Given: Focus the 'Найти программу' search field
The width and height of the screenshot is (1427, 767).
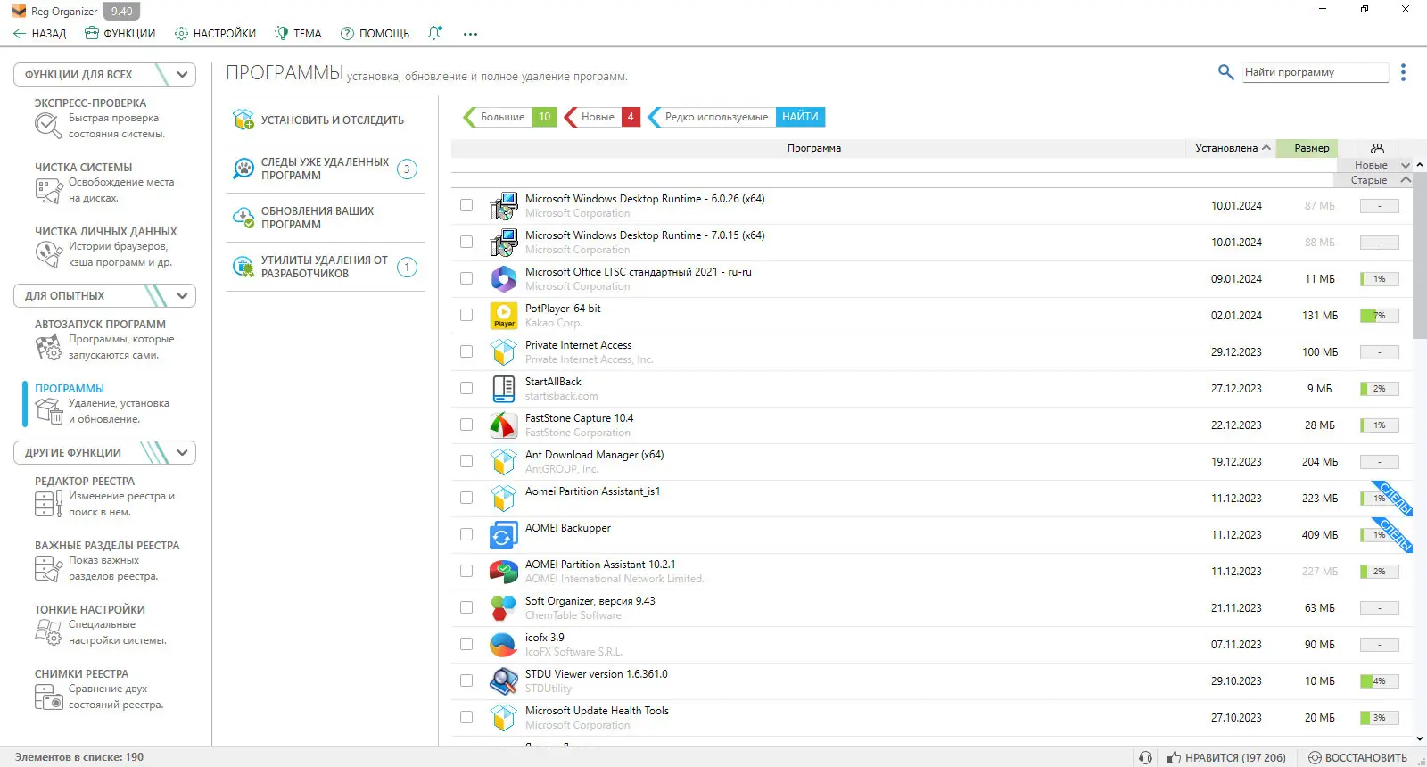Looking at the screenshot, I should click(x=1316, y=72).
